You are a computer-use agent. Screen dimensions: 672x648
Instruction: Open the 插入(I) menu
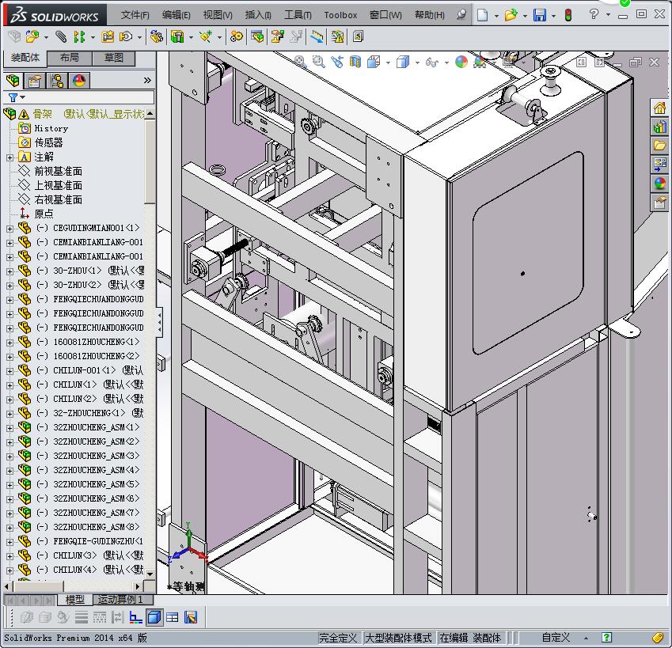pyautogui.click(x=258, y=15)
